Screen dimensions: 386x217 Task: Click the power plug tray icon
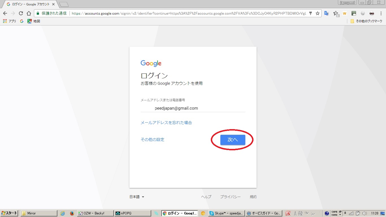pos(358,213)
